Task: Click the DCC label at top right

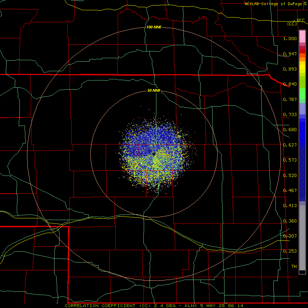Action: pyautogui.click(x=300, y=21)
